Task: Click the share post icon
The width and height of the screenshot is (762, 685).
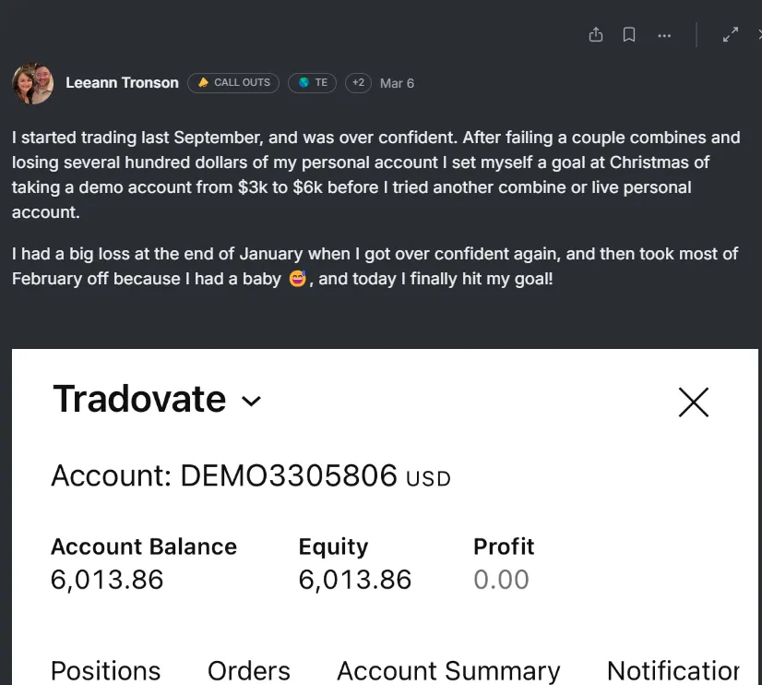Action: (x=596, y=34)
